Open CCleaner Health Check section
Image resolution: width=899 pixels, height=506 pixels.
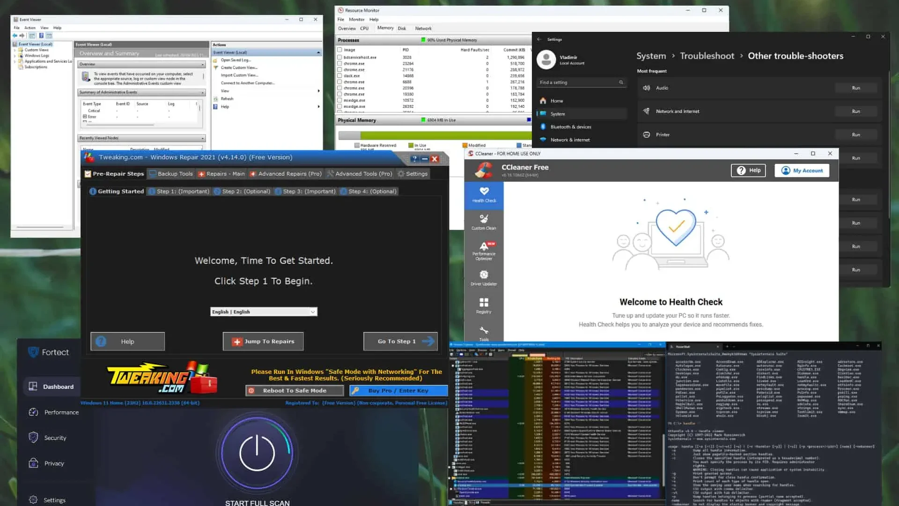(x=484, y=195)
